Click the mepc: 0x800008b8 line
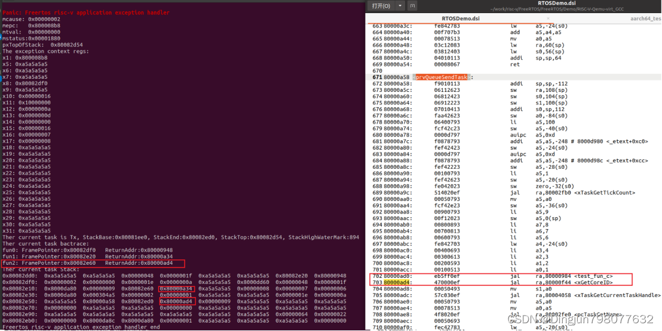 tap(31, 25)
